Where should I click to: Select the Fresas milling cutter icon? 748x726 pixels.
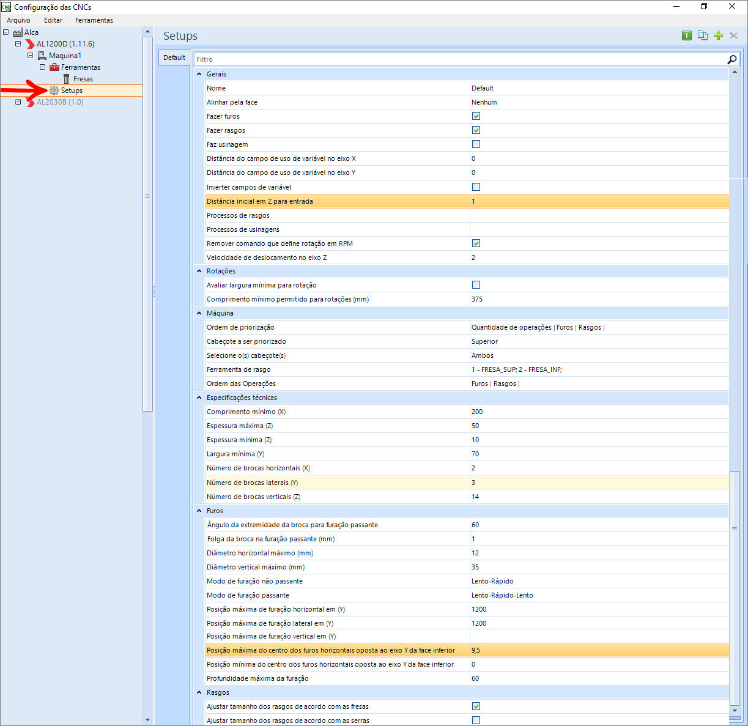(x=67, y=79)
